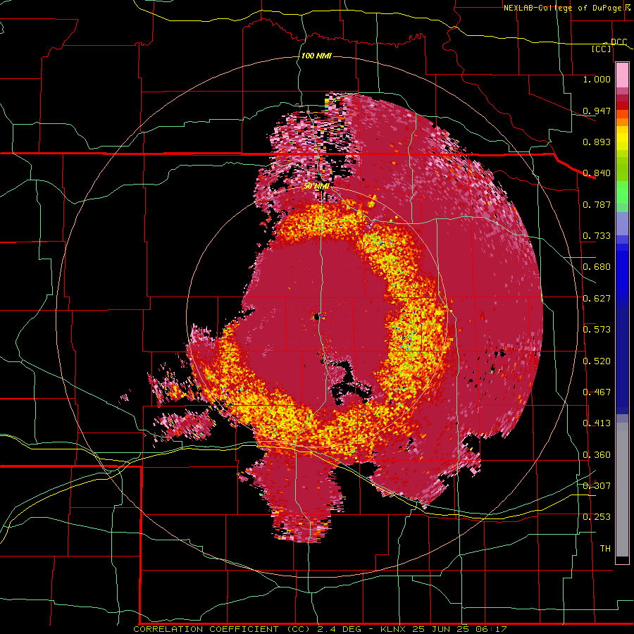The image size is (634, 634).
Task: Click the black radar site dot at center
Action: point(317,317)
